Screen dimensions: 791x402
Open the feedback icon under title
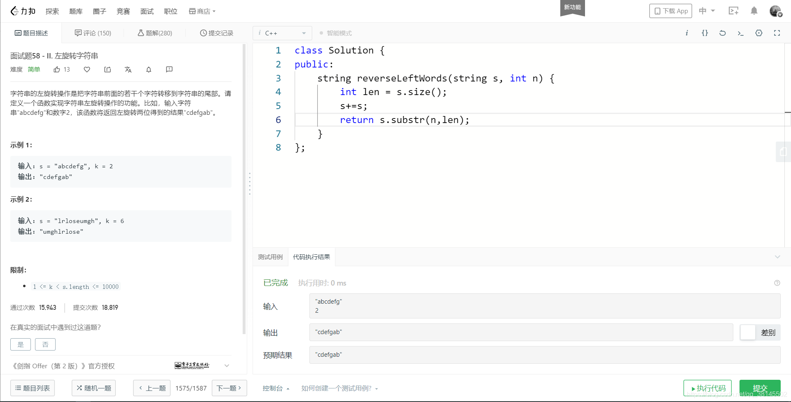click(x=169, y=70)
